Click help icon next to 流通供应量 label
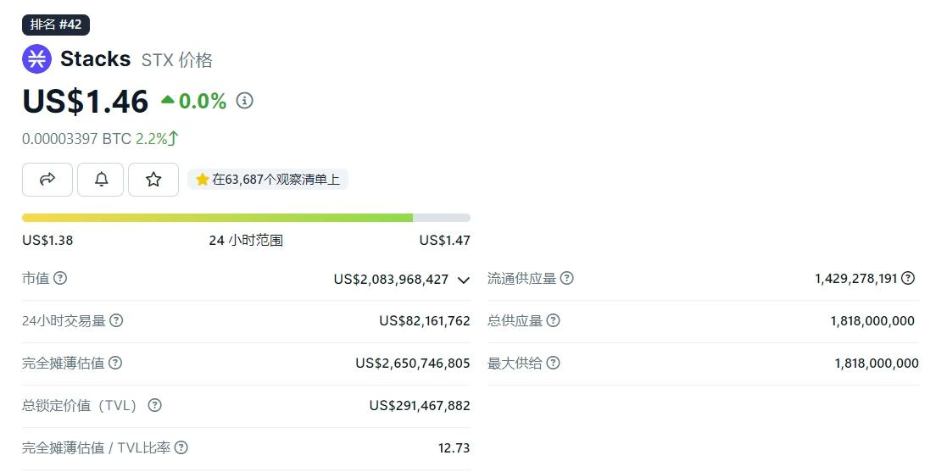947x472 pixels. [567, 278]
